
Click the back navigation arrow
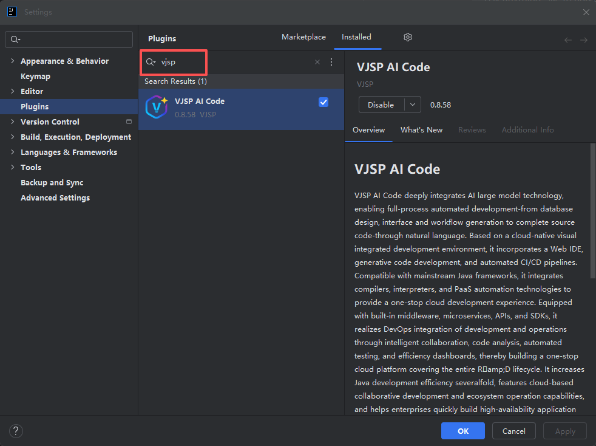click(567, 39)
